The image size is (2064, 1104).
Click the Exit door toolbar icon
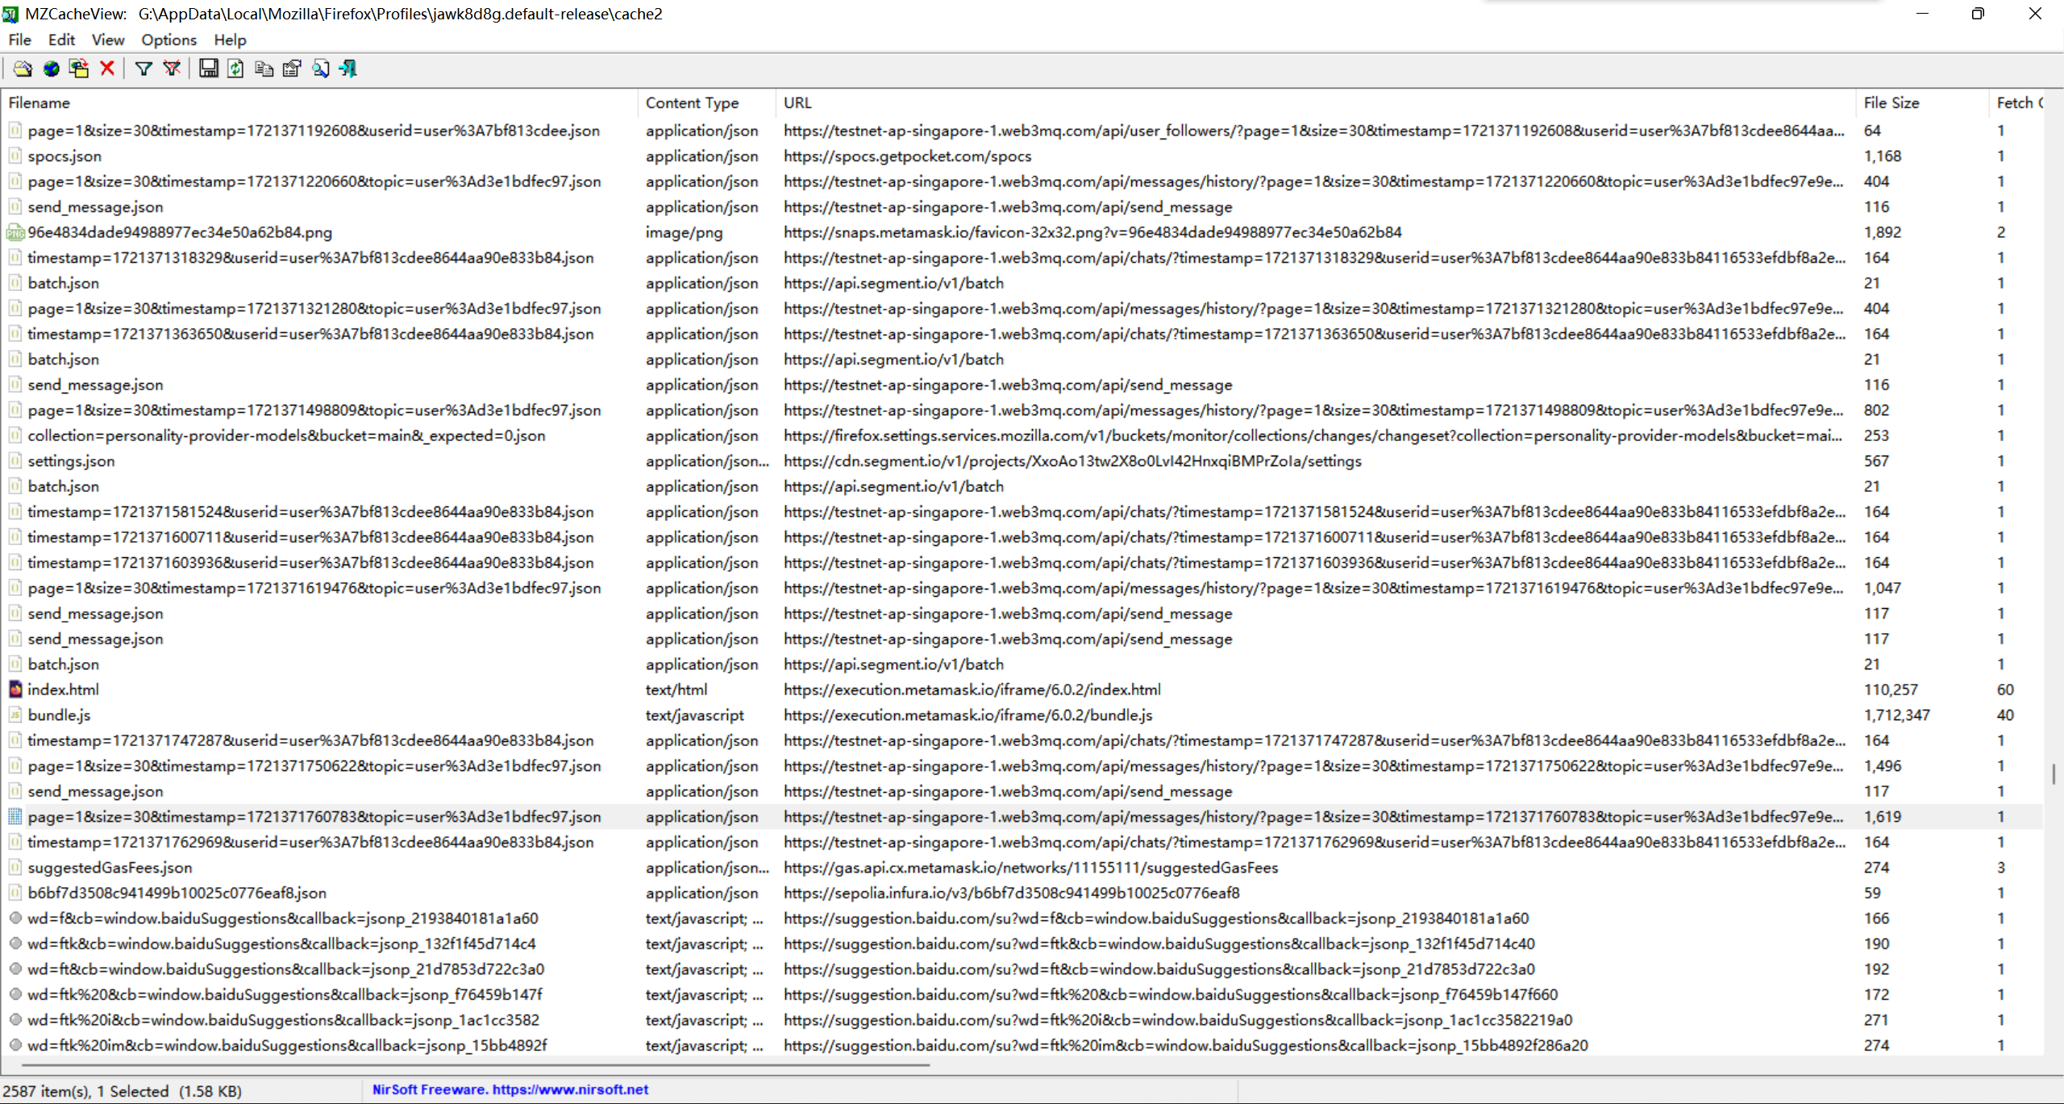pos(348,69)
